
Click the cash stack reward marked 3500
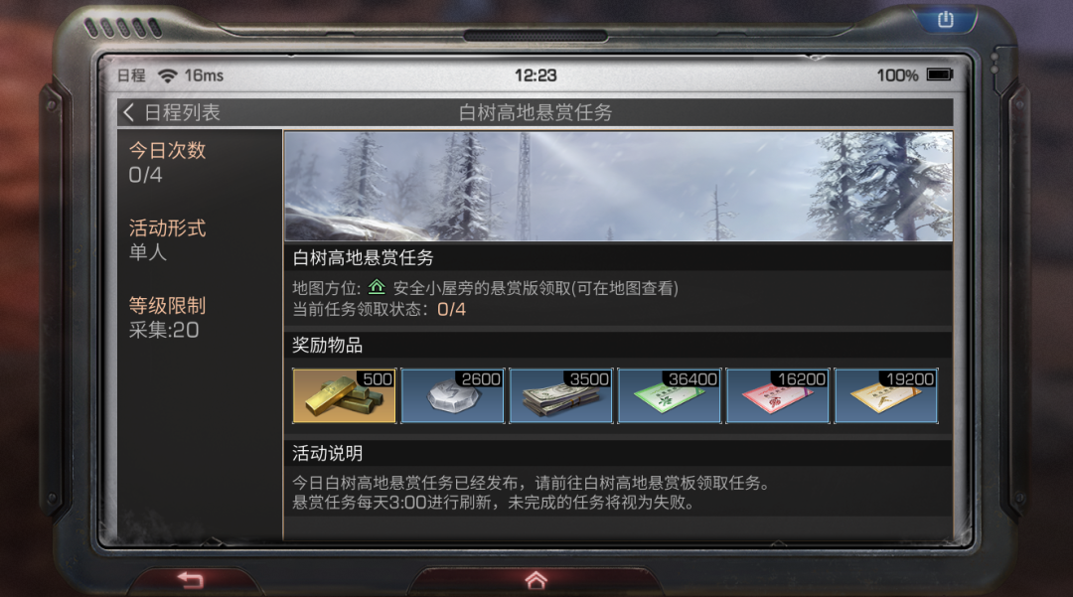(x=560, y=395)
